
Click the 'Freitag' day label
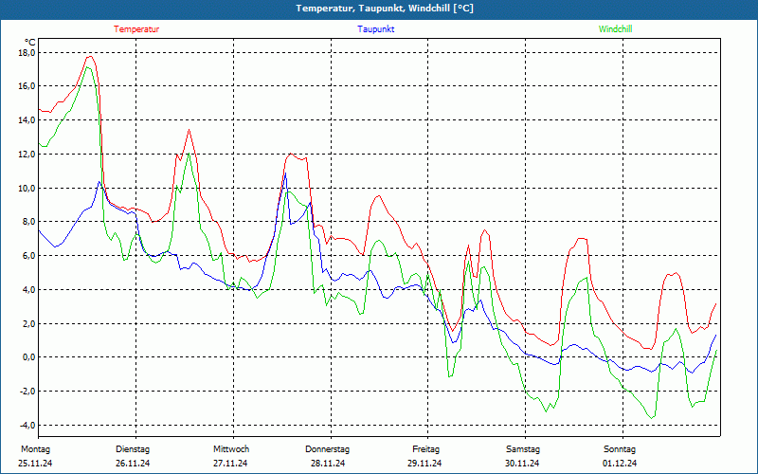[425, 449]
